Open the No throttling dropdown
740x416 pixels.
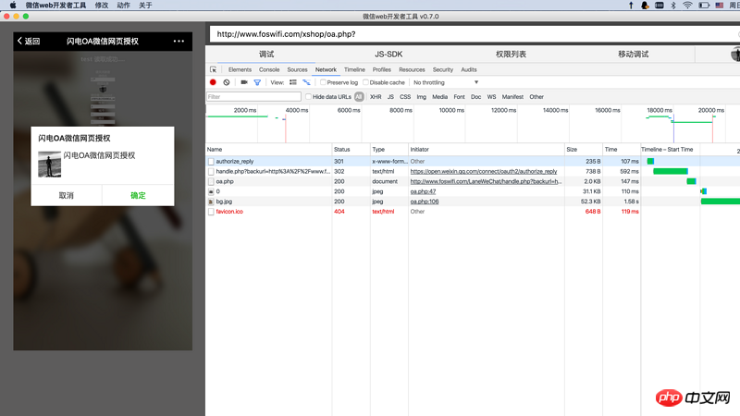(446, 82)
